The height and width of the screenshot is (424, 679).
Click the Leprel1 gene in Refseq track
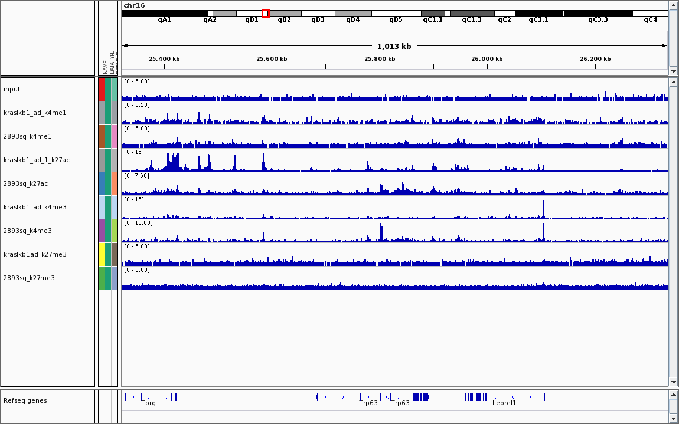click(x=504, y=397)
